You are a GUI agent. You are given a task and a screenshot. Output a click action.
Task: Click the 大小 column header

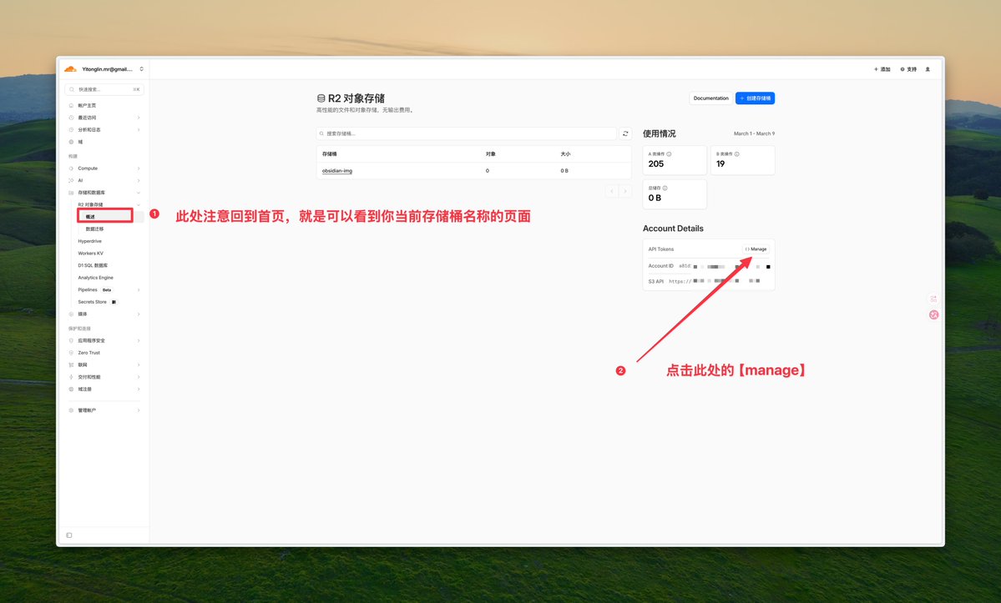pos(565,153)
